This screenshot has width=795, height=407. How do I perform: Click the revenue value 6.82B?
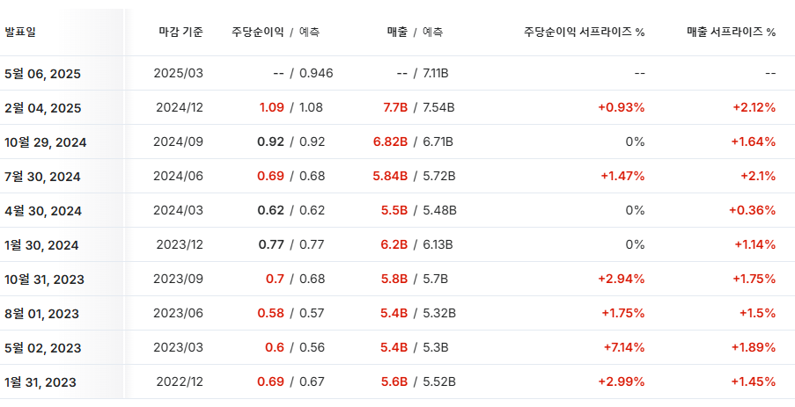click(390, 142)
